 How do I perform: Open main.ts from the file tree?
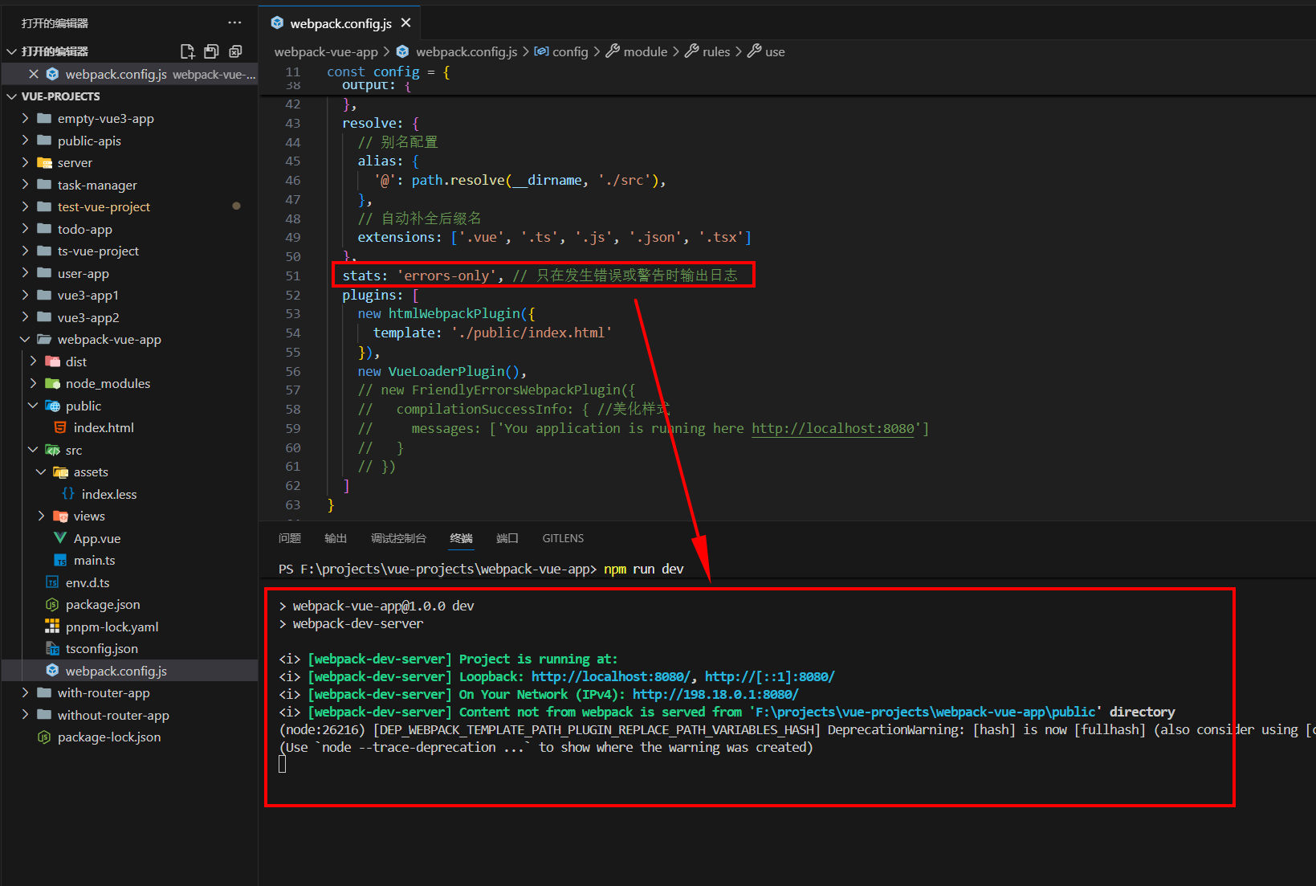coord(94,560)
